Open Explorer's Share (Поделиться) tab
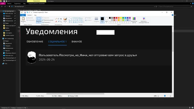The image size is (194, 109). [17, 4]
